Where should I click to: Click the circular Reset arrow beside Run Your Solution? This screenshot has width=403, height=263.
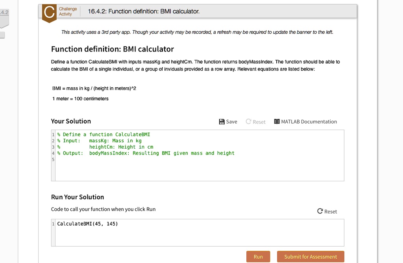coord(319,211)
